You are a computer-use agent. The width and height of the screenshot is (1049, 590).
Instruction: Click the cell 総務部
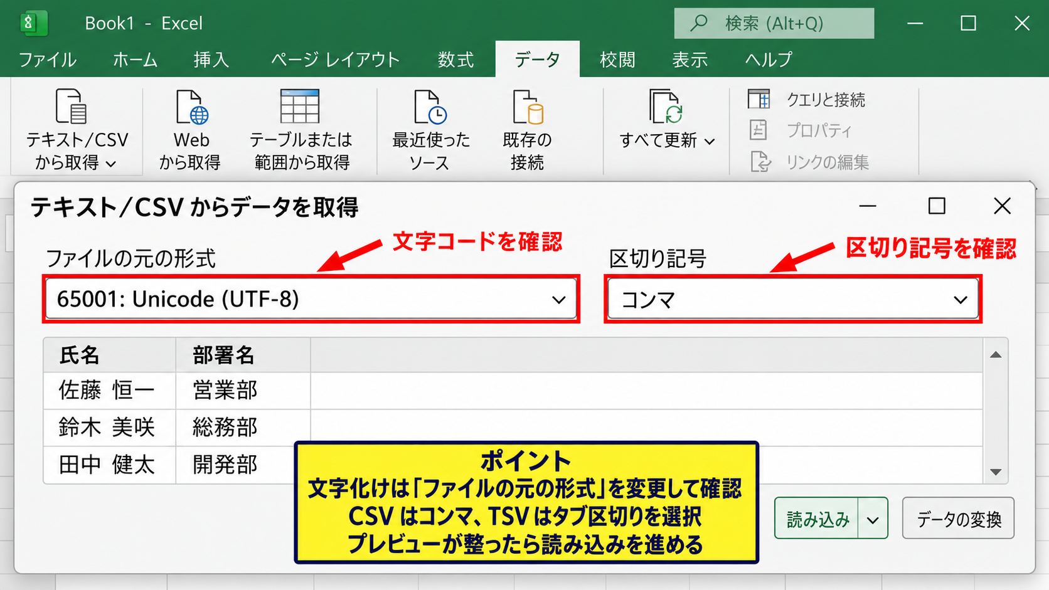pyautogui.click(x=243, y=428)
